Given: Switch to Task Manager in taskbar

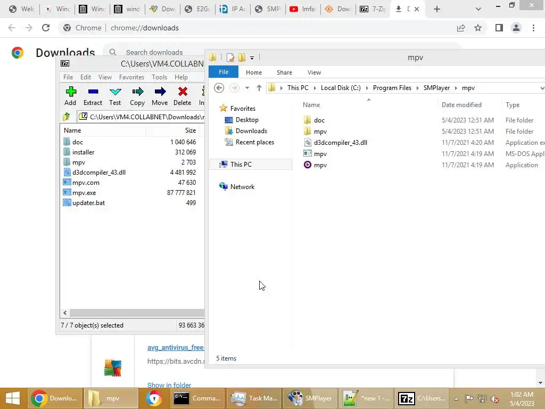Looking at the screenshot, I should (x=254, y=398).
